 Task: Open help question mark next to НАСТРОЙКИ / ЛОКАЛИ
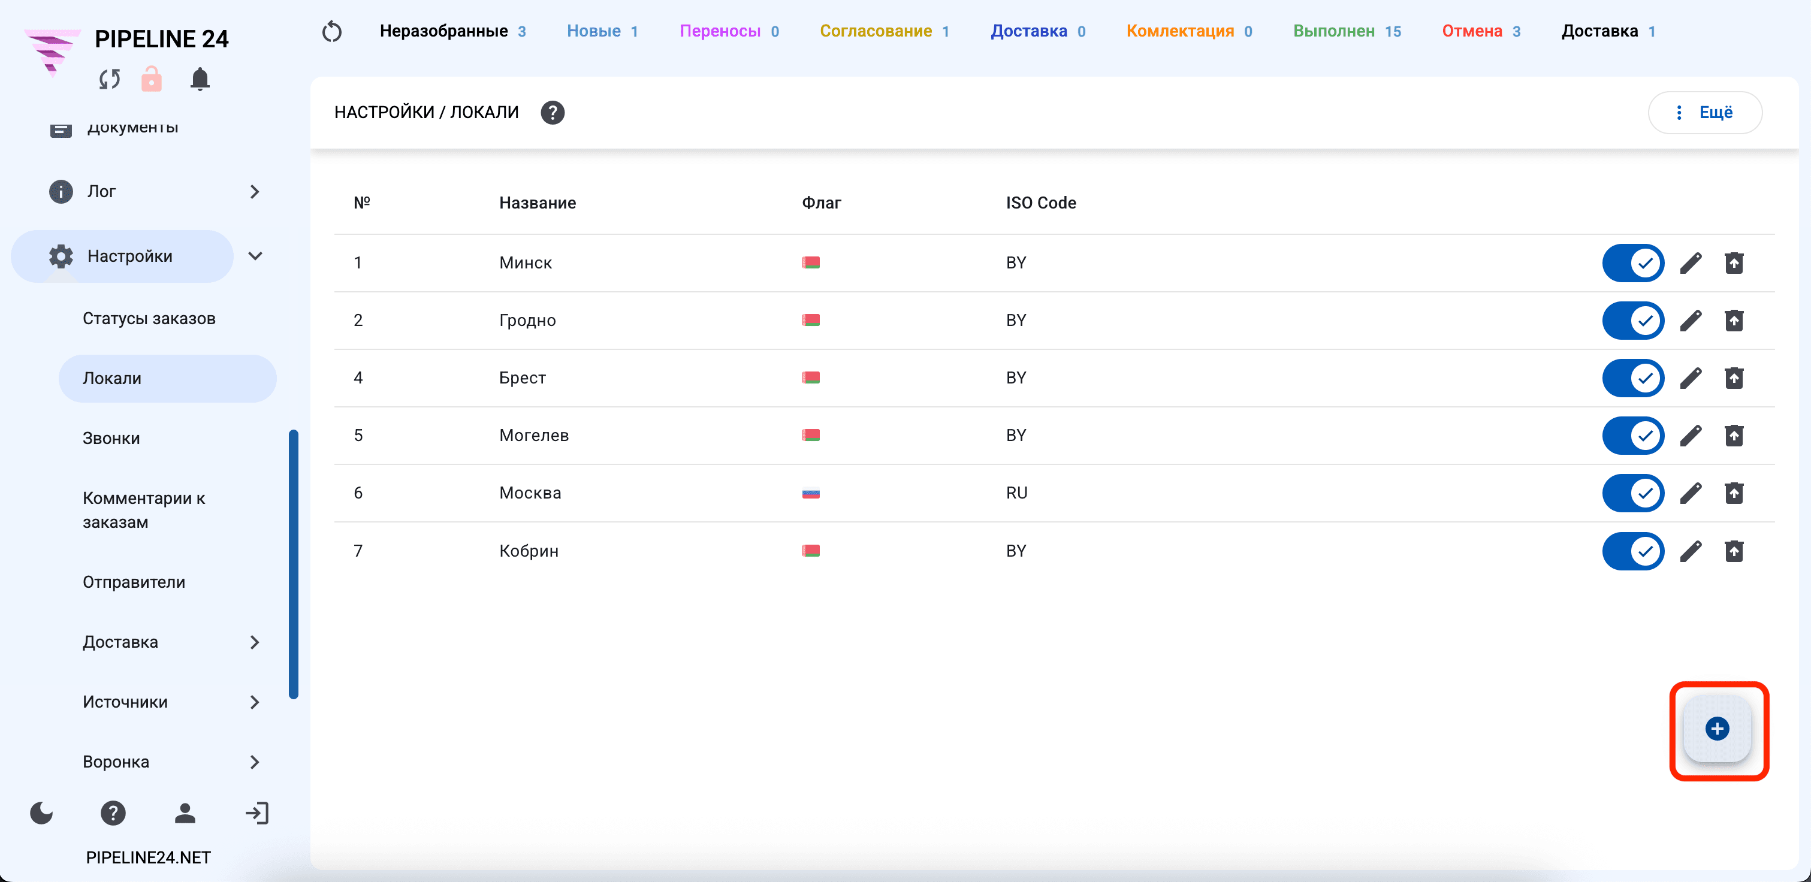coord(553,113)
